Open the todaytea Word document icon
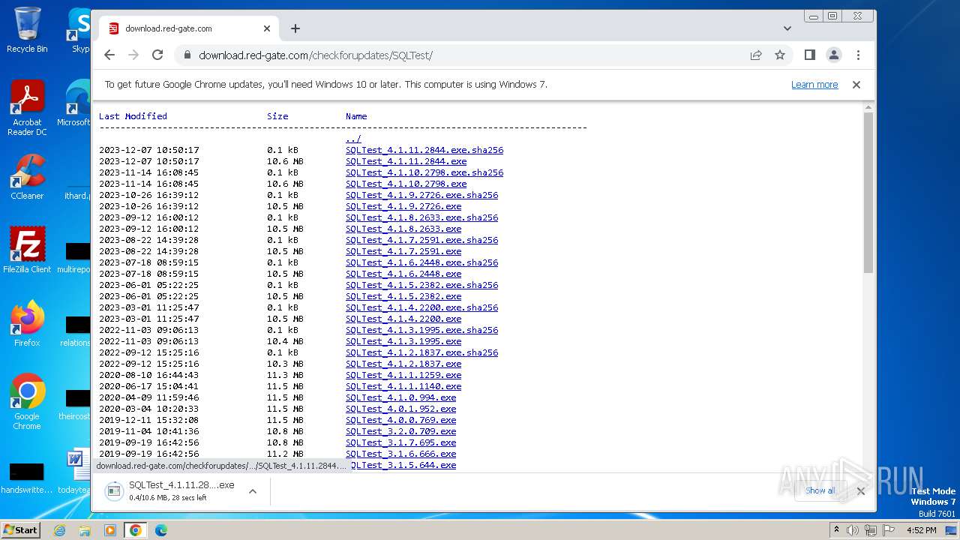Viewport: 960px width, 540px height. pos(75,472)
